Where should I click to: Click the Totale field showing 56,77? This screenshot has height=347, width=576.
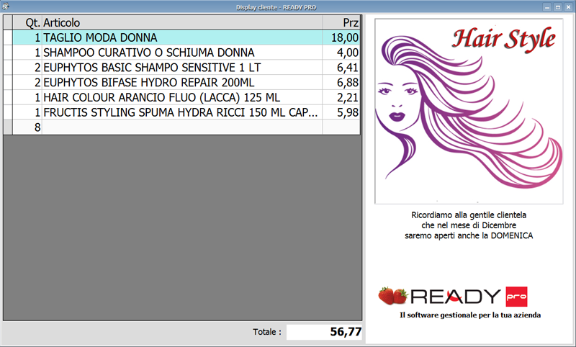(x=324, y=332)
